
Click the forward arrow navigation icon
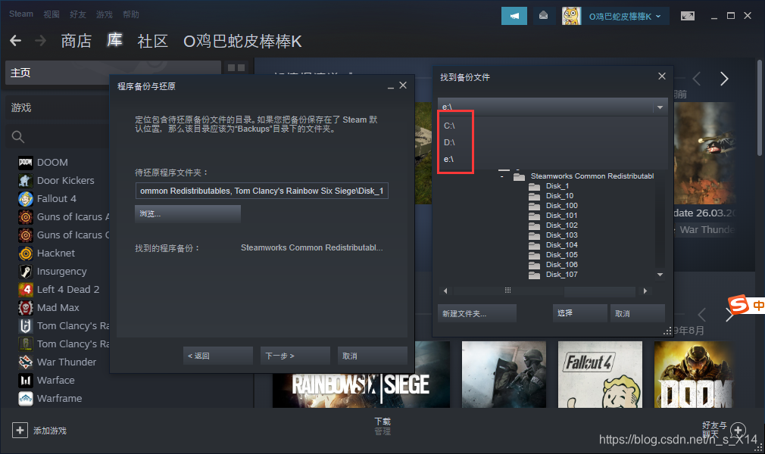pos(40,41)
